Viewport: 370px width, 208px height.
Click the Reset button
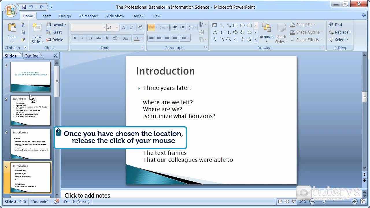[54, 32]
